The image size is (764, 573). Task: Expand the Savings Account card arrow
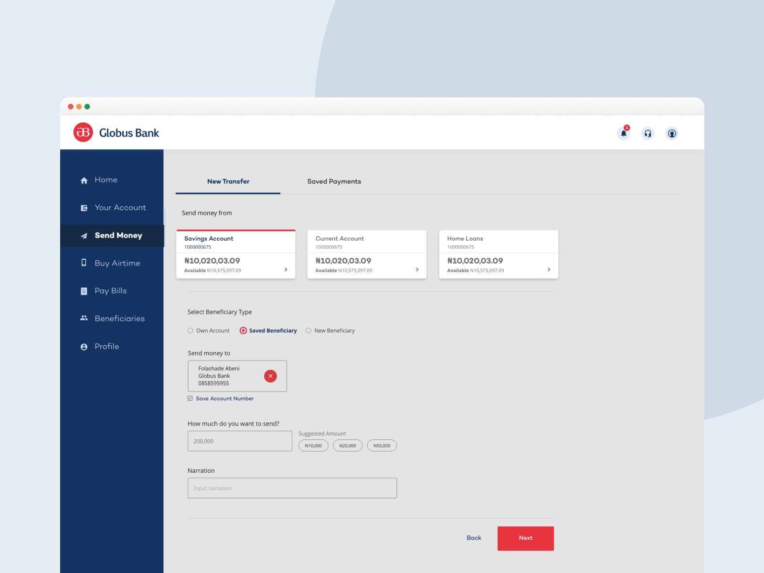click(x=286, y=270)
